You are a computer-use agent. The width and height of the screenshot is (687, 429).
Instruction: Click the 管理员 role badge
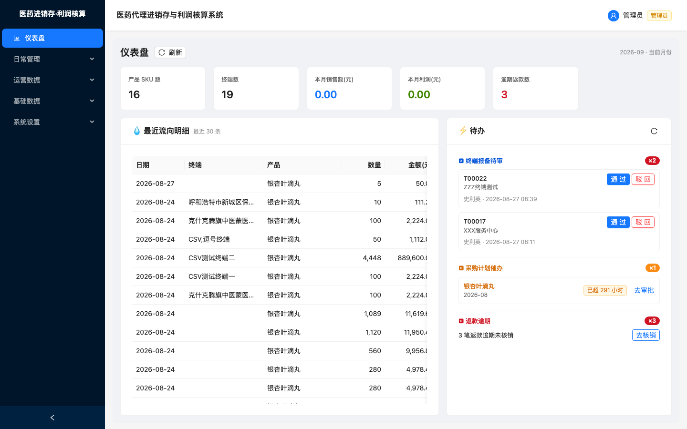click(x=659, y=16)
